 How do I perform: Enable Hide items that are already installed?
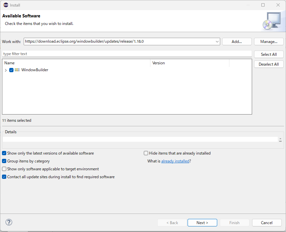coord(146,153)
